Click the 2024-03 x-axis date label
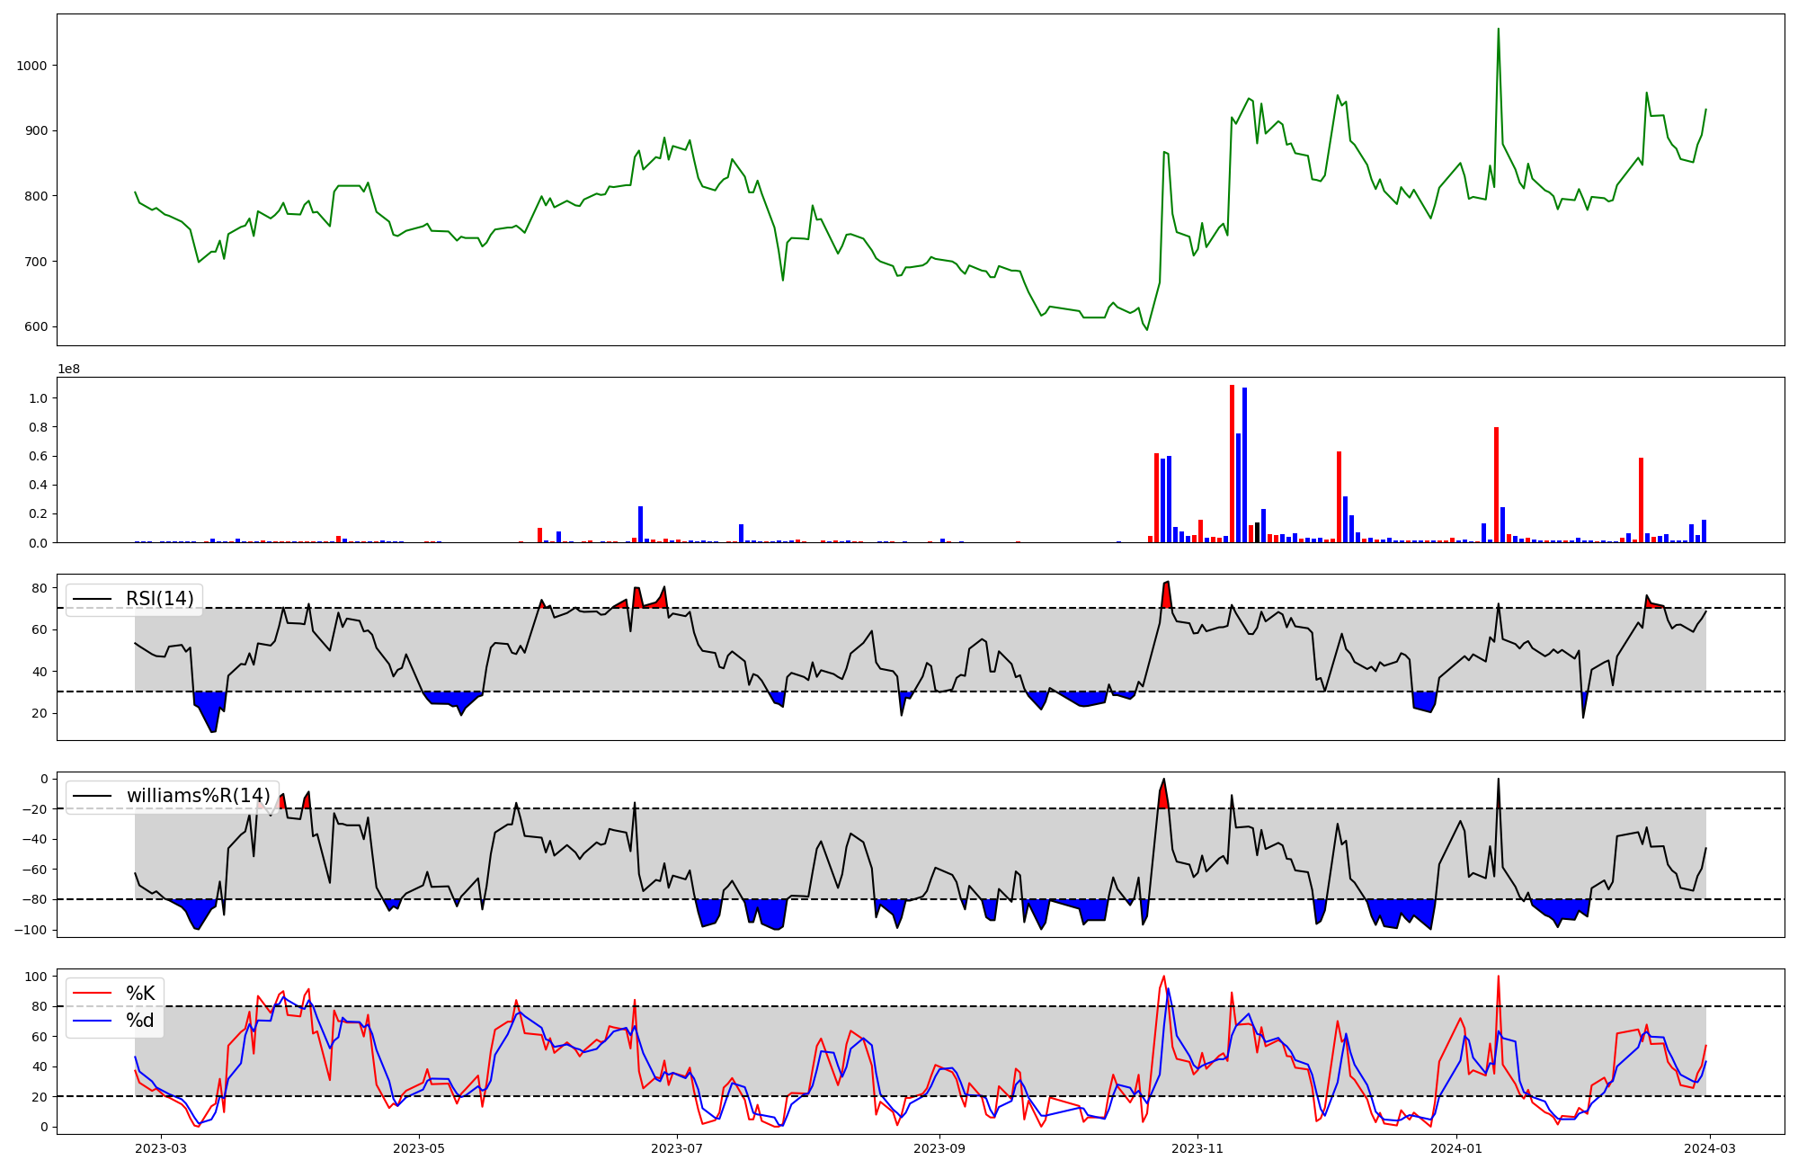Viewport: 1798px width, 1169px height. point(1708,1148)
